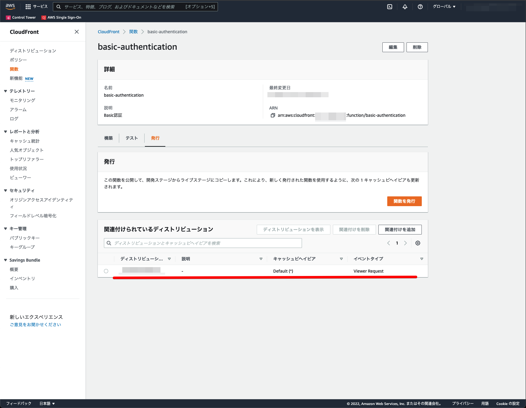Click the 関連付けを削除 button
Viewport: 526px width, 408px height.
pyautogui.click(x=354, y=230)
